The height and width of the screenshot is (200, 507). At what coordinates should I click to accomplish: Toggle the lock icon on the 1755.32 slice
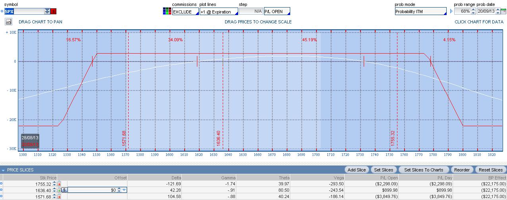click(x=60, y=184)
